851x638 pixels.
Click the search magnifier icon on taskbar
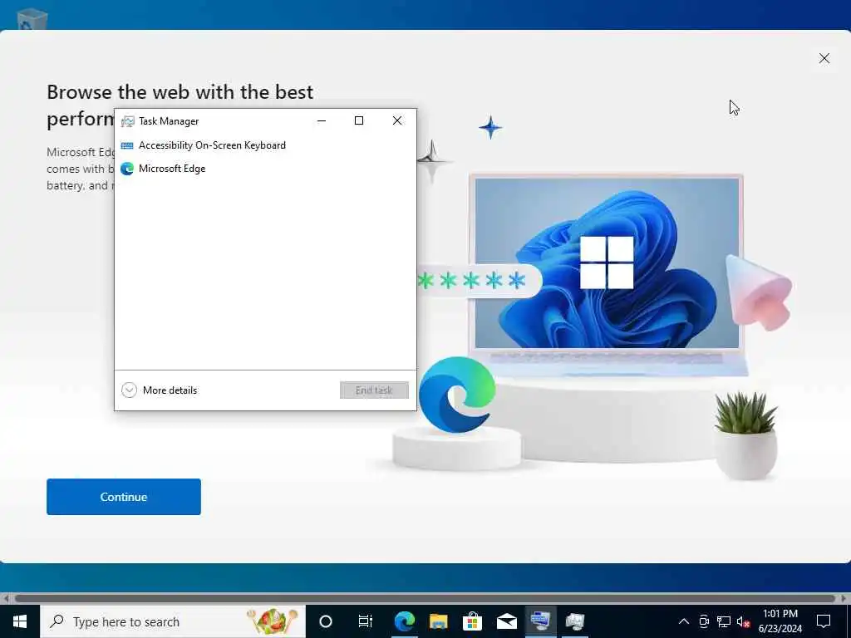57,621
